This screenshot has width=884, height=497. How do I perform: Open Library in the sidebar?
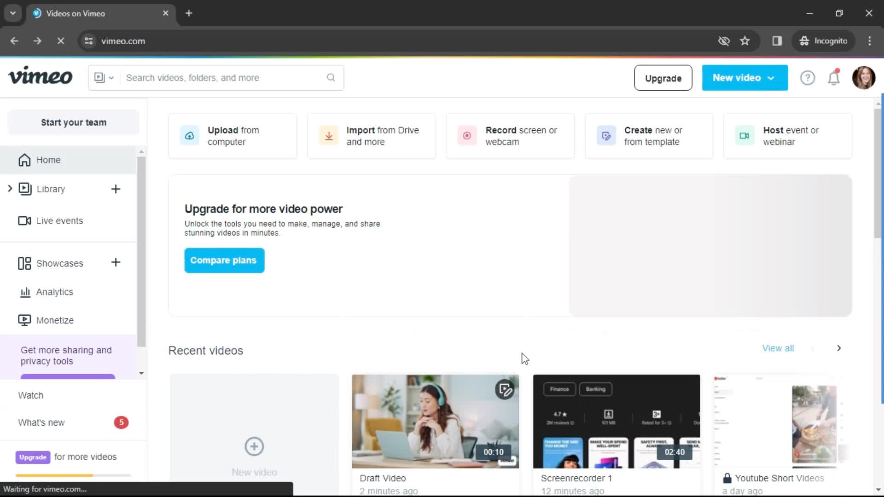coord(51,189)
